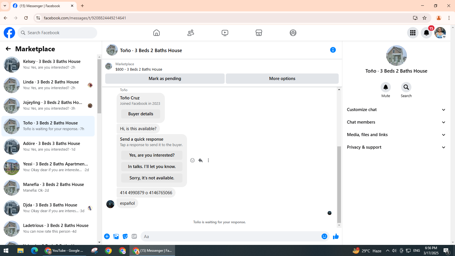Open the Video icon in top navigation
Image resolution: width=455 pixels, height=256 pixels.
225,33
